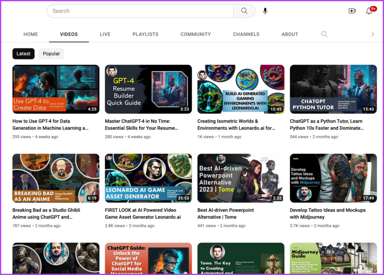Open Best AI-driven Powerpoint Alternative Tome title
The height and width of the screenshot is (275, 384).
click(225, 213)
